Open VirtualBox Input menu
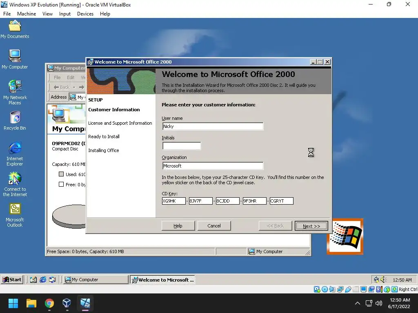418x313 pixels. (x=65, y=14)
